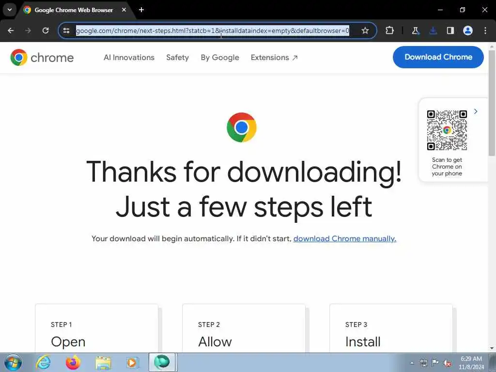Click the vertical scrollbar thumb
This screenshot has height=372, width=496.
[x=492, y=103]
